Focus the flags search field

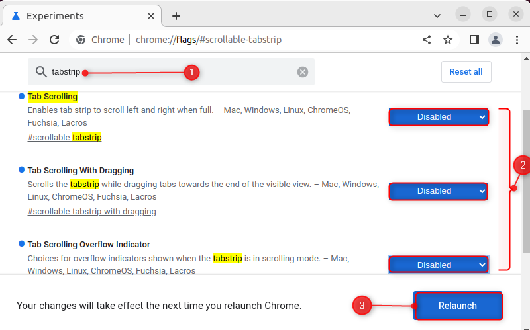171,72
